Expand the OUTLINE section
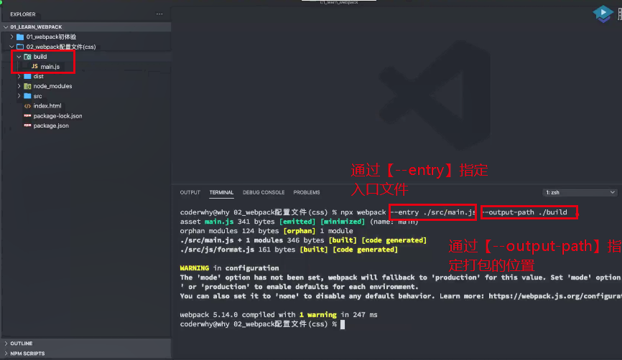 (x=6, y=344)
